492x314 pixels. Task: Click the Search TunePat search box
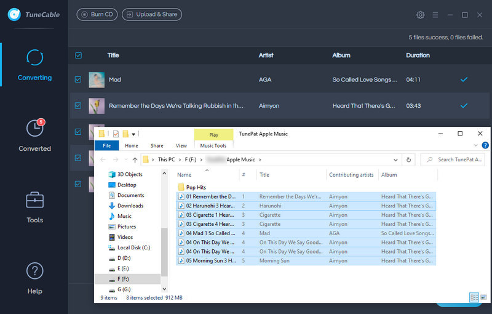pyautogui.click(x=453, y=159)
